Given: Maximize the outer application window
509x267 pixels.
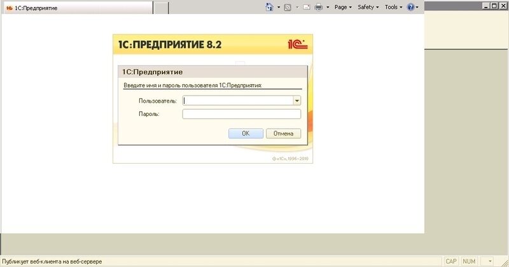Looking at the screenshot, I should 494,6.
